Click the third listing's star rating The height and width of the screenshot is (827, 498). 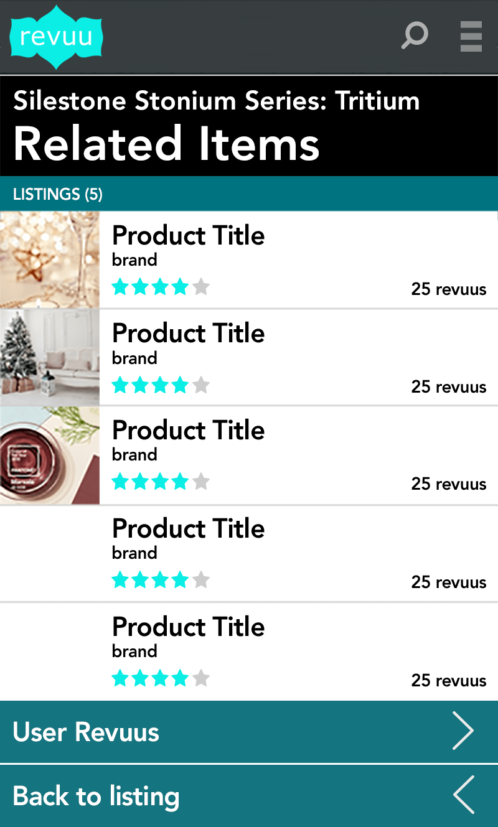[x=161, y=482]
